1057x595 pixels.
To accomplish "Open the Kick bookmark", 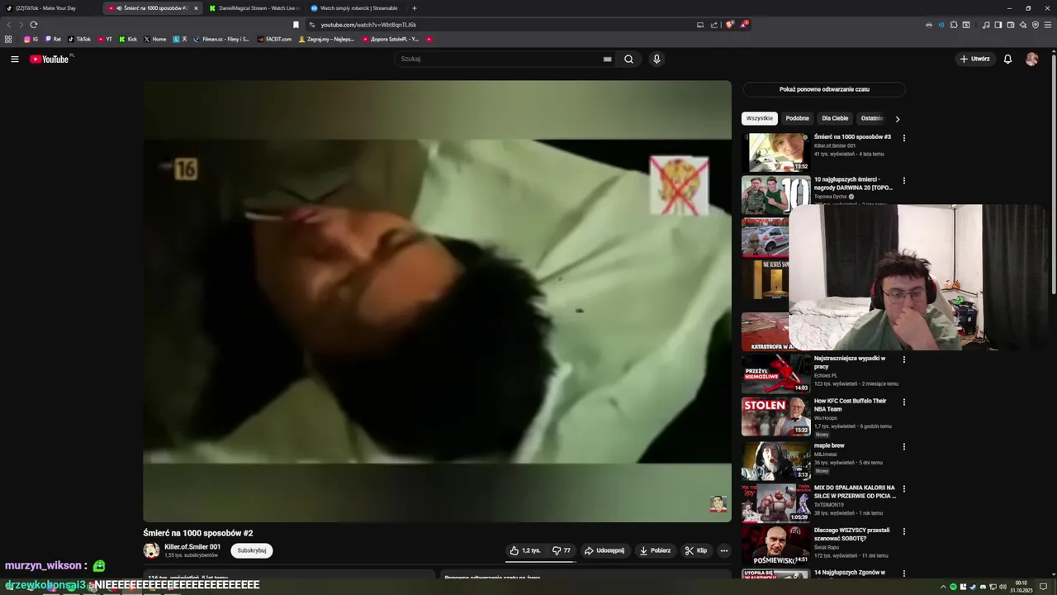I will (128, 39).
